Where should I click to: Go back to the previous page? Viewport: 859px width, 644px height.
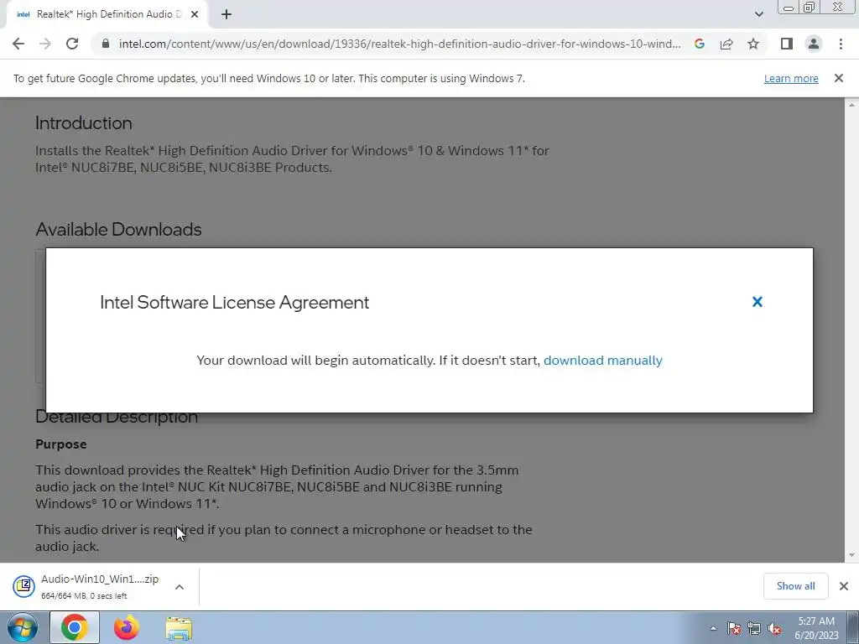point(18,44)
